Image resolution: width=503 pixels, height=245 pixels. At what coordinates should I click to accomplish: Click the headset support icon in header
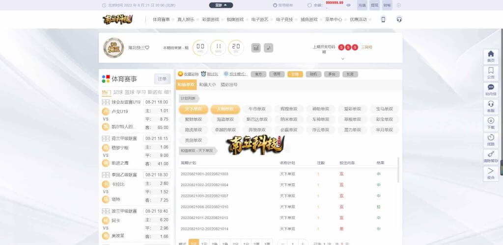coord(399,19)
